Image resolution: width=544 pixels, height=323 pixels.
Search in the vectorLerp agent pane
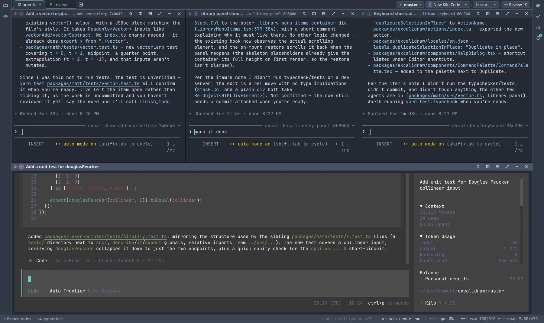131,14
